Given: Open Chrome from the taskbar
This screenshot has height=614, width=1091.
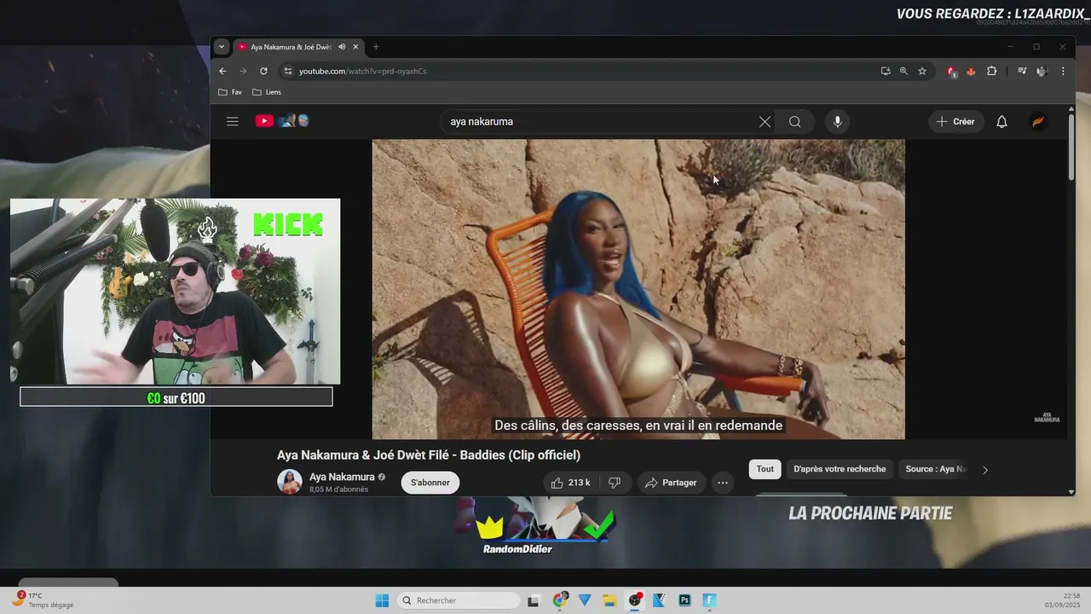Looking at the screenshot, I should coord(559,600).
